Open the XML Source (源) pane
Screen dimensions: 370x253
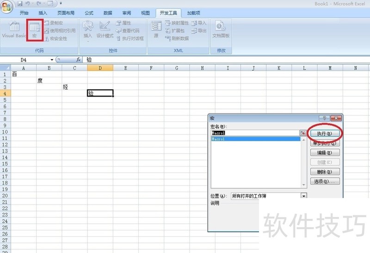pos(156,30)
